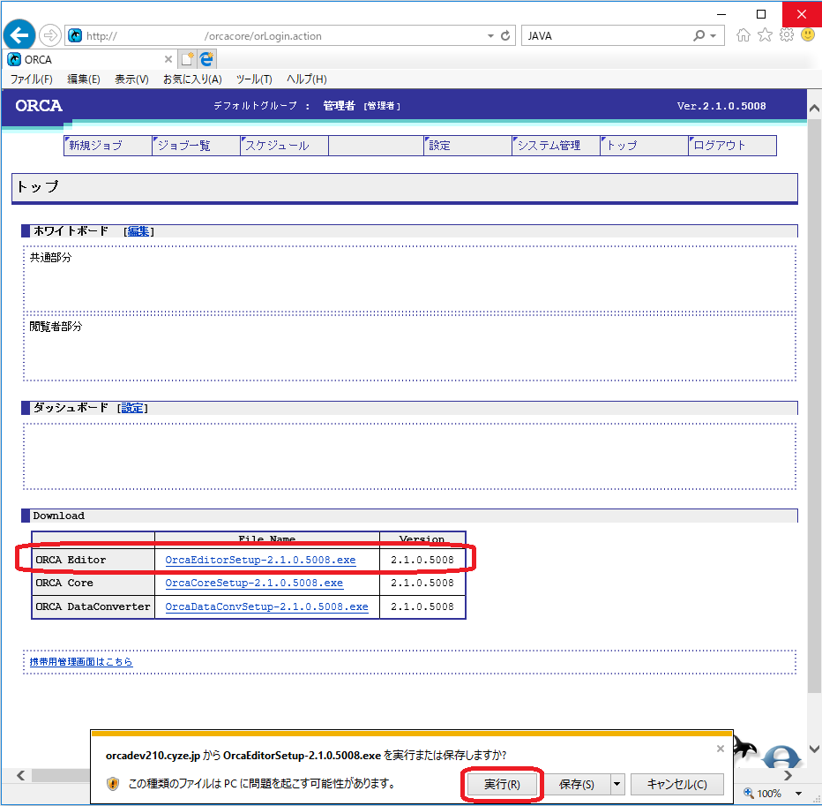
Task: Click the browser forward arrow button
Action: (x=49, y=35)
